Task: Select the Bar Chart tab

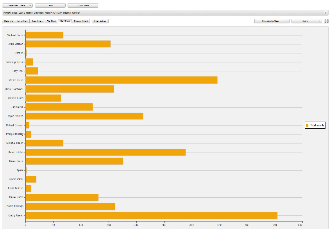Action: click(x=65, y=21)
